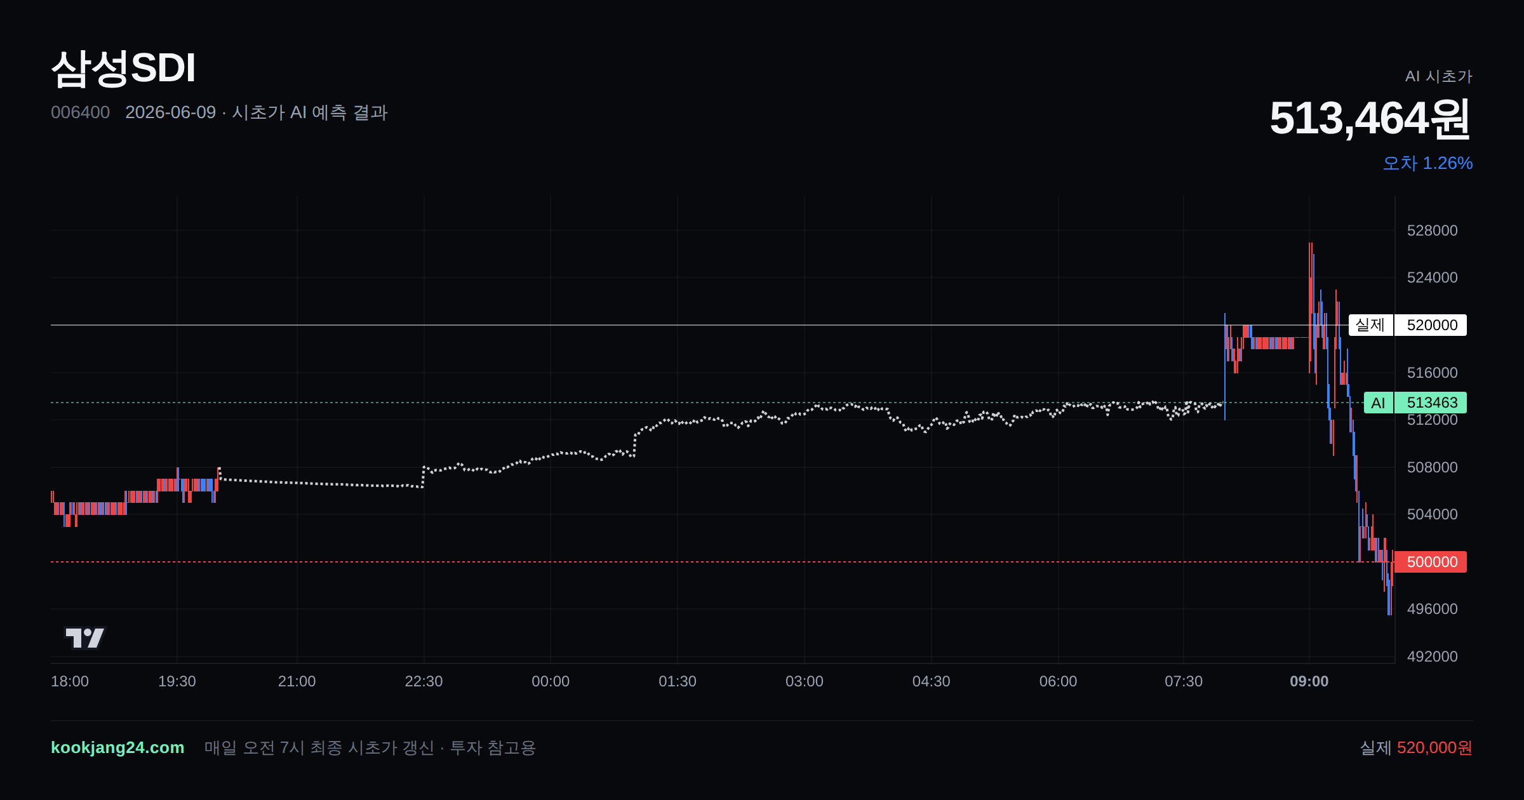Click the 00:00 time axis label

[x=551, y=681]
